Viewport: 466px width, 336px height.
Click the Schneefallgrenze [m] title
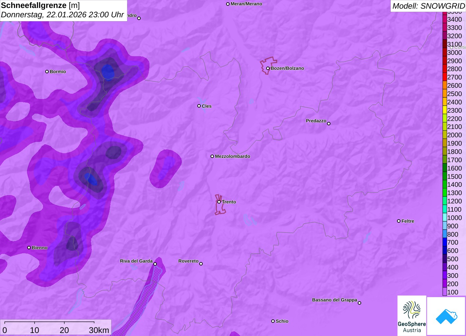tap(40, 5)
